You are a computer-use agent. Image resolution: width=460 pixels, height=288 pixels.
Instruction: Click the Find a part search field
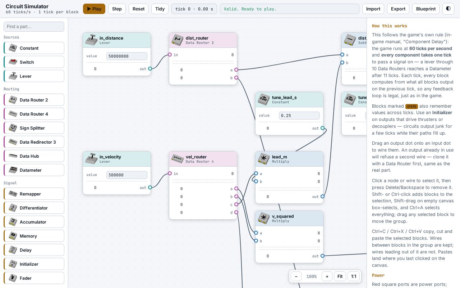[x=34, y=27]
